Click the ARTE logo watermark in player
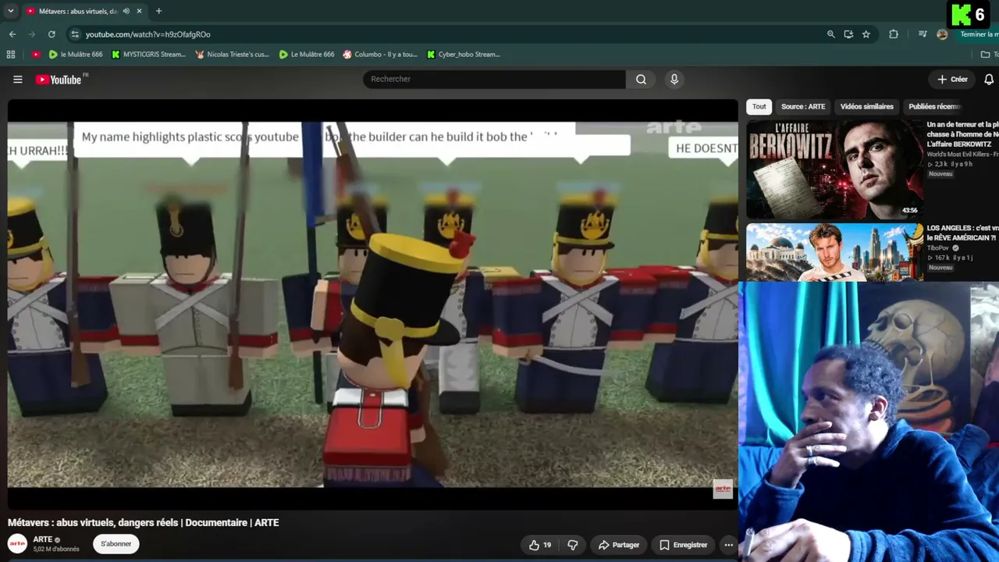The image size is (999, 562). coord(723,489)
